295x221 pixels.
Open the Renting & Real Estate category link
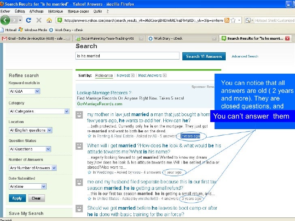[115, 136]
